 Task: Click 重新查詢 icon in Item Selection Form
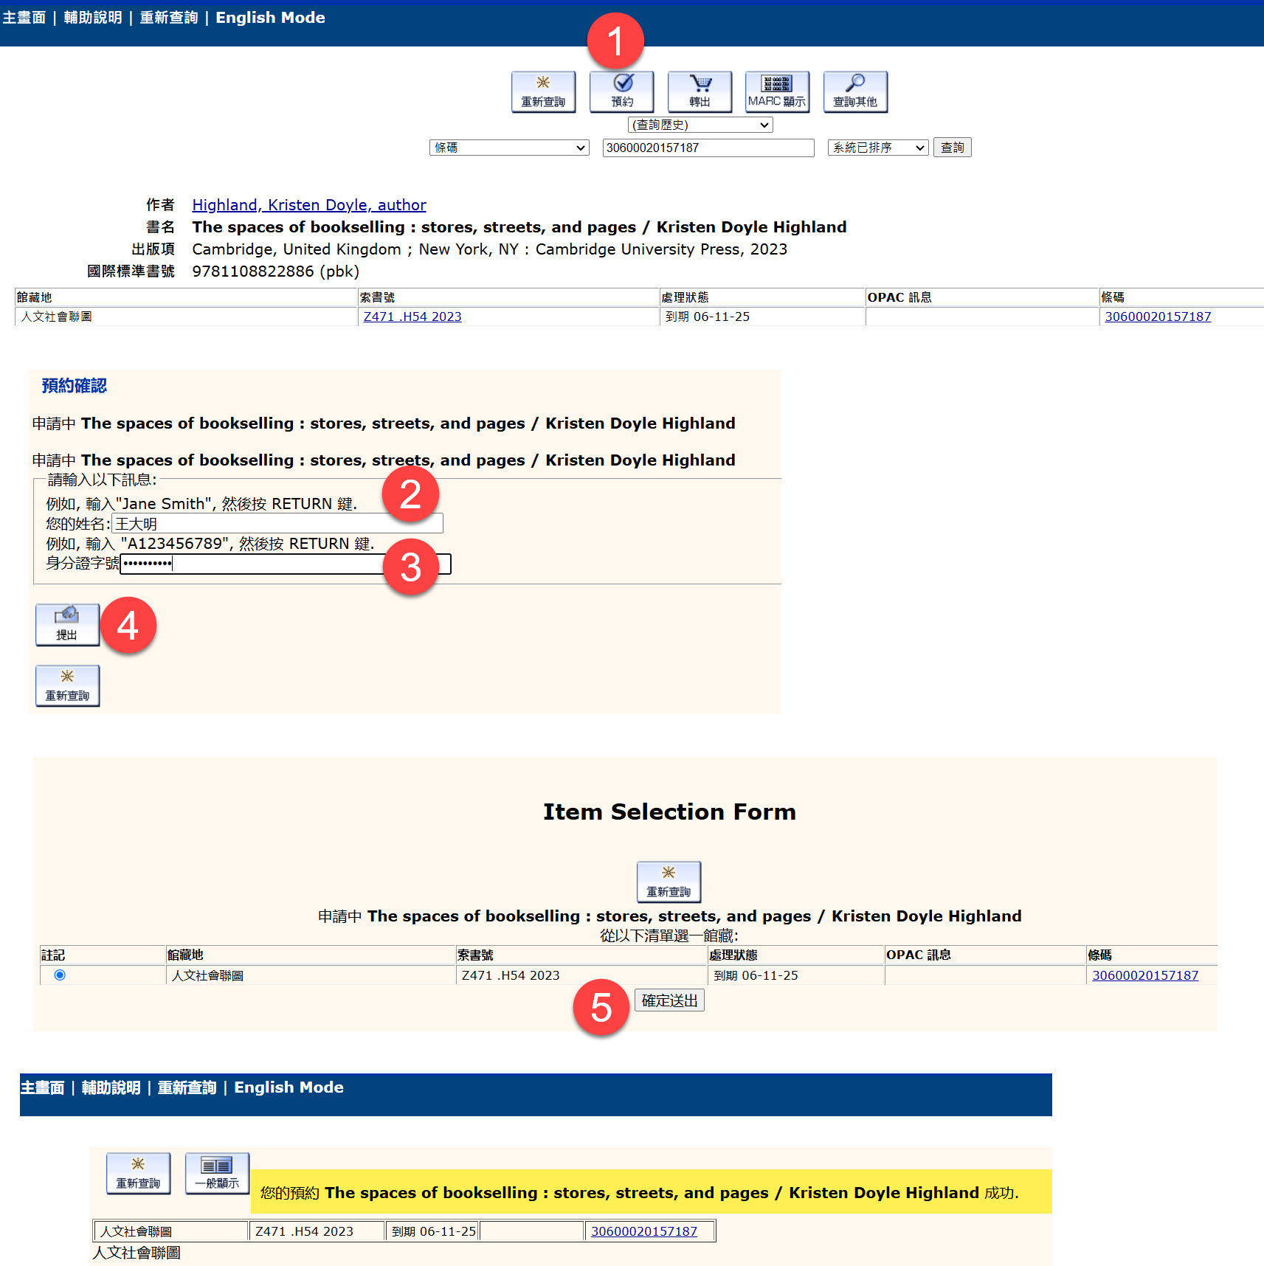click(669, 882)
